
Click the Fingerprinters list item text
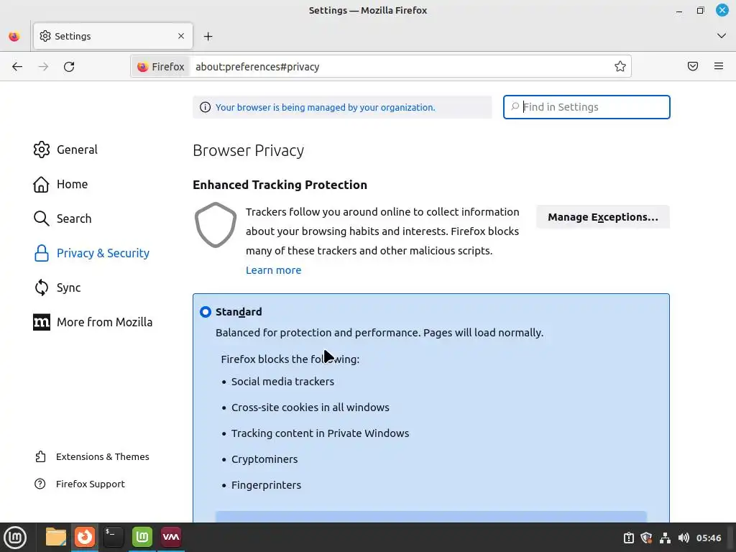pos(266,485)
